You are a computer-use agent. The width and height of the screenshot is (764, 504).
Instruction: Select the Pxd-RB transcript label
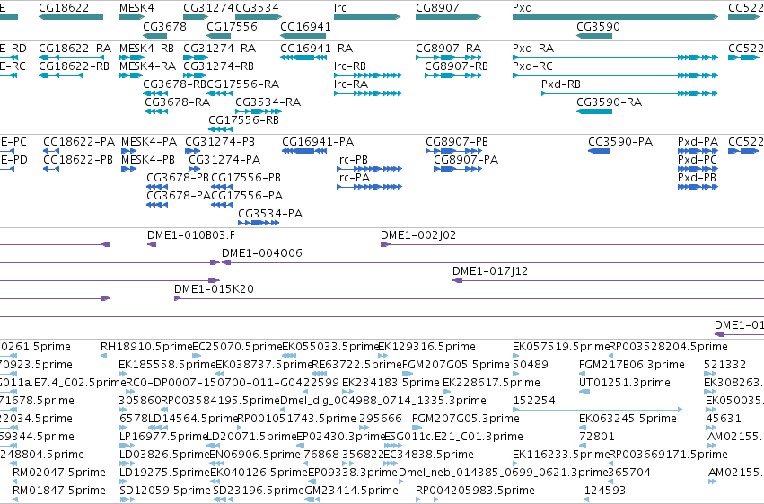[x=561, y=84]
